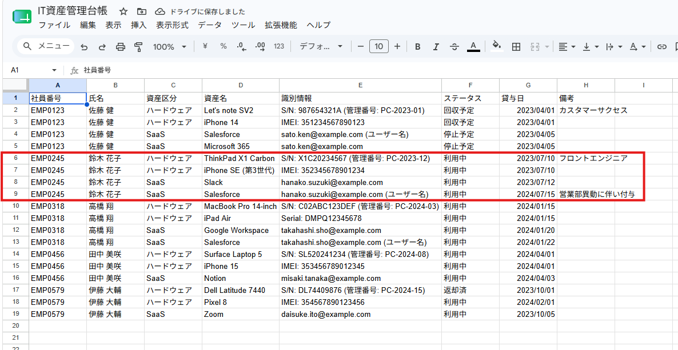Click the select-all corner box
The height and width of the screenshot is (350, 678).
coord(15,85)
